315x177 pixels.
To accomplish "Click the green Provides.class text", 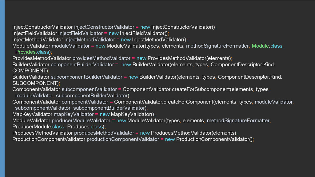I will [x=32, y=52].
